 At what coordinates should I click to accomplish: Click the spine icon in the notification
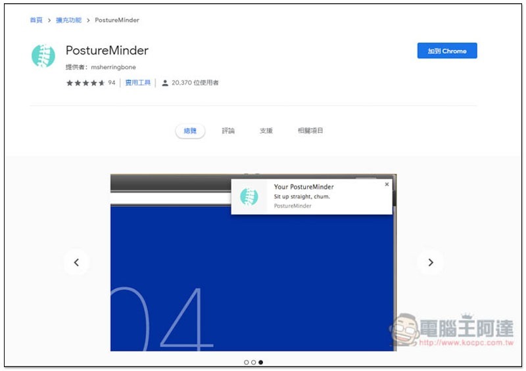pyautogui.click(x=249, y=196)
